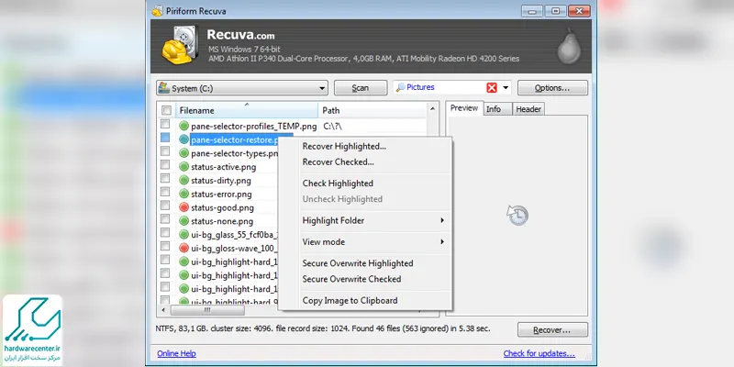Click the green status dot of pane-selector-types row
This screenshot has width=734, height=367.
pyautogui.click(x=184, y=153)
